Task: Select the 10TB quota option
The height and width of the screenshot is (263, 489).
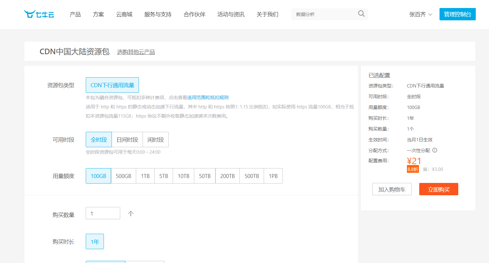Action: pyautogui.click(x=183, y=176)
